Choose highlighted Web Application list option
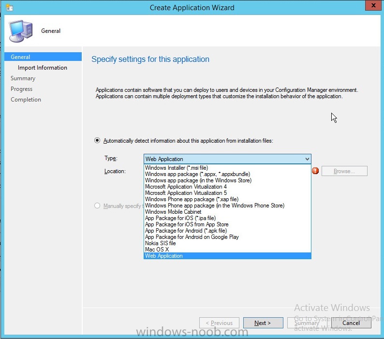 click(x=227, y=256)
